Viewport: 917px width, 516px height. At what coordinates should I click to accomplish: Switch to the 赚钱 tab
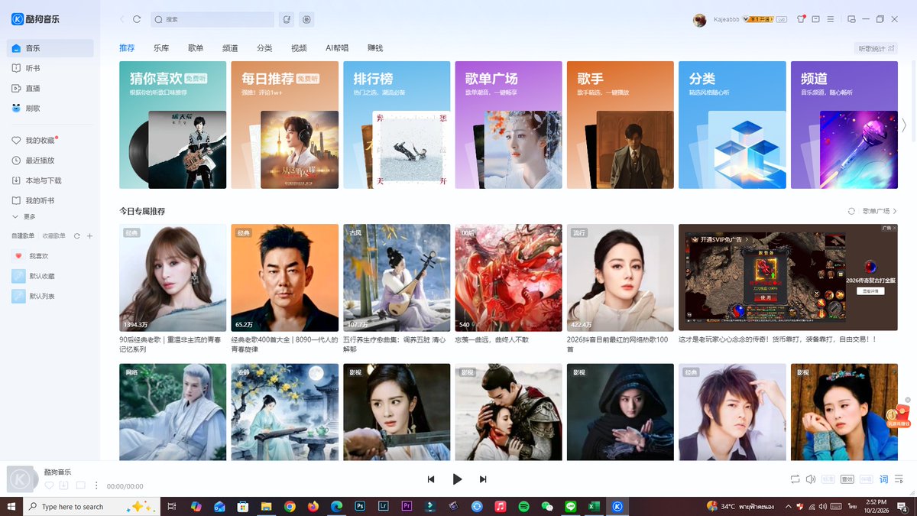tap(375, 48)
